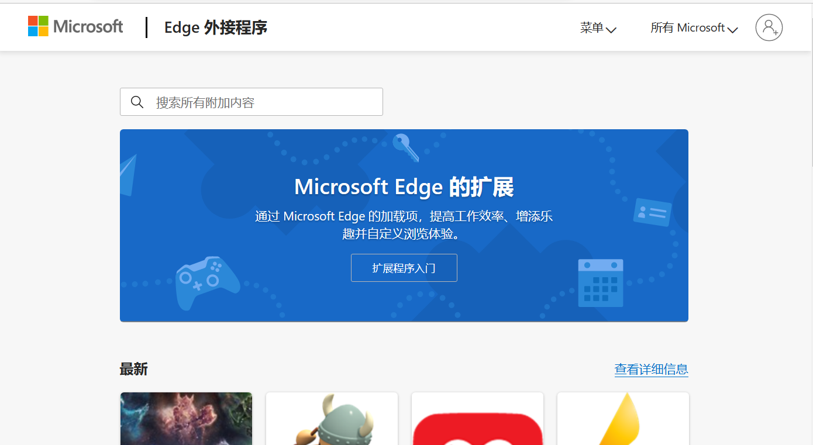Viewport: 813px width, 445px height.
Task: Open the nebula-themed extension thumbnail
Action: click(x=186, y=419)
